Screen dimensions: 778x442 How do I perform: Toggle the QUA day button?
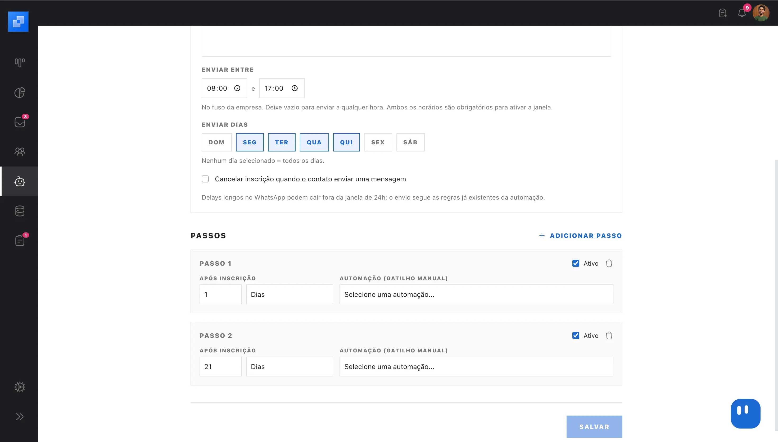coord(314,142)
